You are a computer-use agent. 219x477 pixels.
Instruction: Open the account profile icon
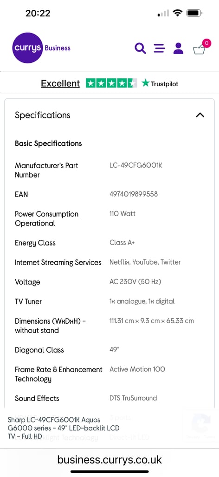179,48
